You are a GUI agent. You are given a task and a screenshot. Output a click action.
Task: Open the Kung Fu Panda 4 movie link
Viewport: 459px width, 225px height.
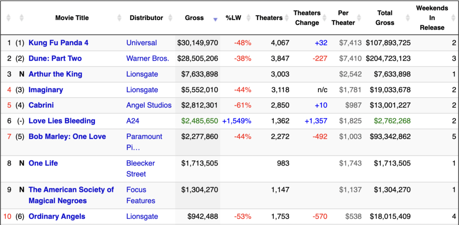pos(59,43)
